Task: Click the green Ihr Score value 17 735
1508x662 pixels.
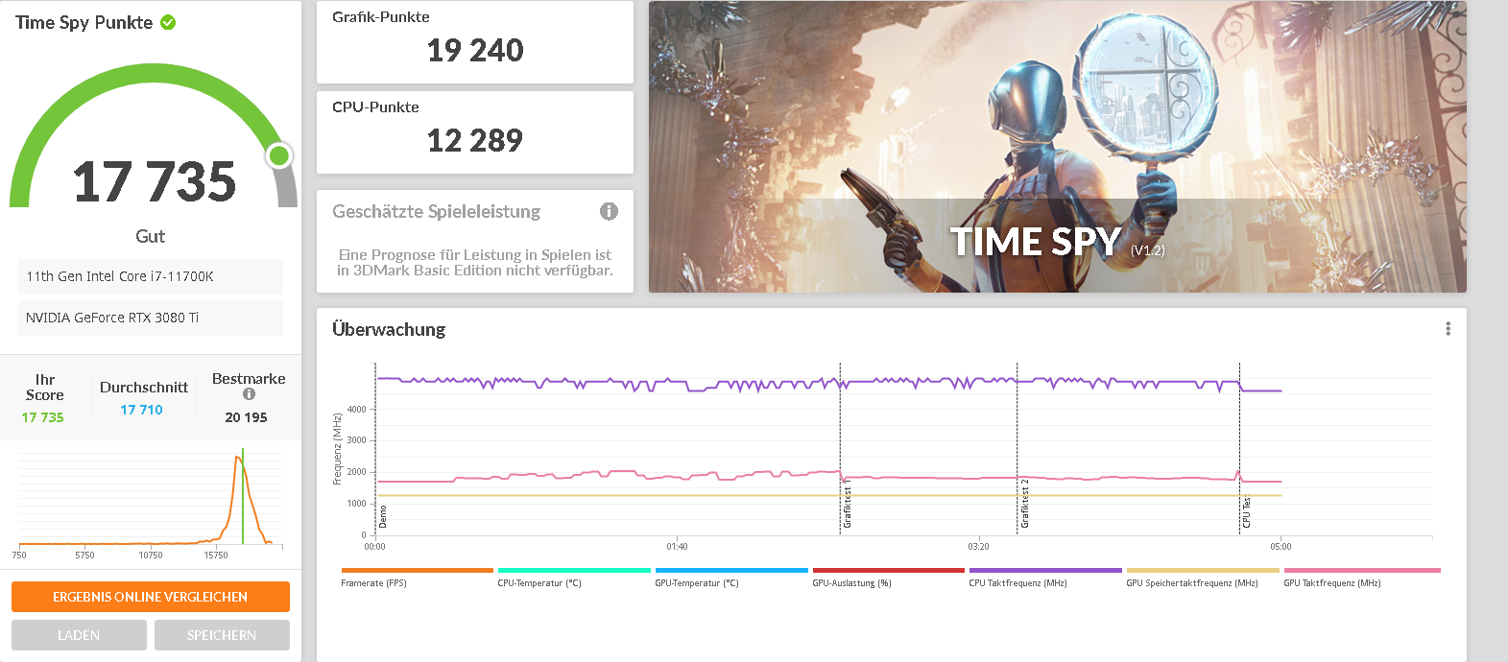Action: (42, 417)
